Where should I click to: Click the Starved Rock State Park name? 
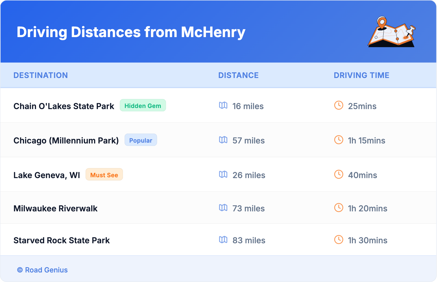pyautogui.click(x=62, y=240)
